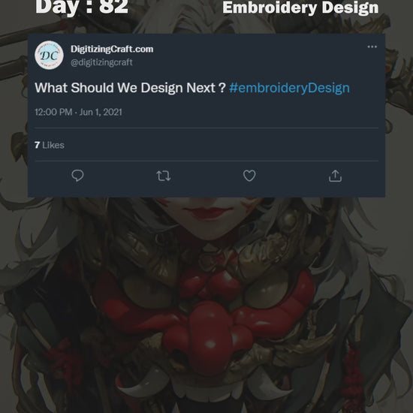Click the 12:00 PM Jun 1, 2021 timestamp
Viewport: 413px width, 413px height.
[79, 112]
